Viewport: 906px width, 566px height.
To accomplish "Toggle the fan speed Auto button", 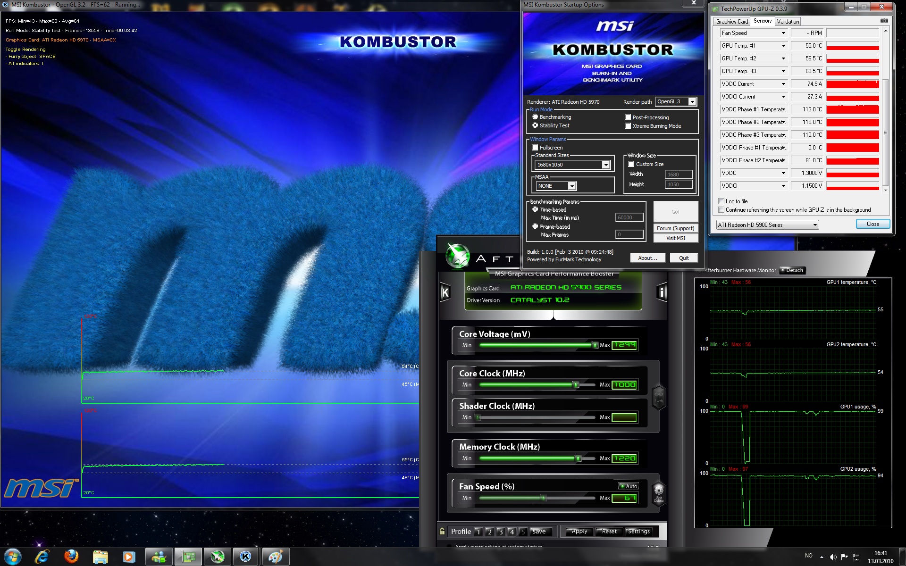I will [629, 486].
